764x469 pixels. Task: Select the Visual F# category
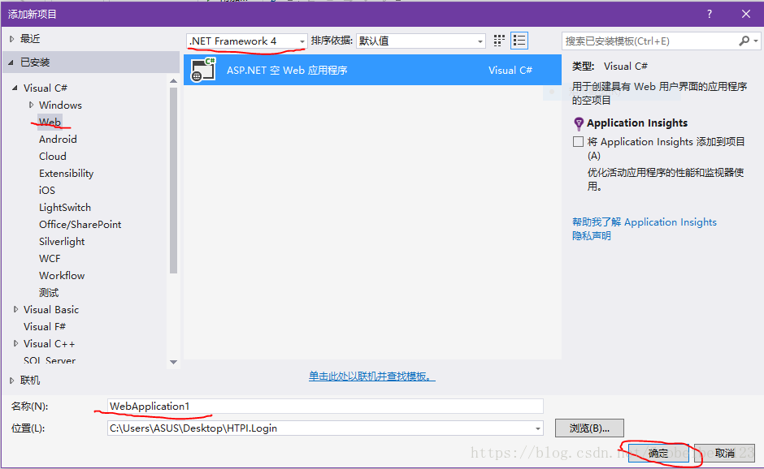click(45, 326)
